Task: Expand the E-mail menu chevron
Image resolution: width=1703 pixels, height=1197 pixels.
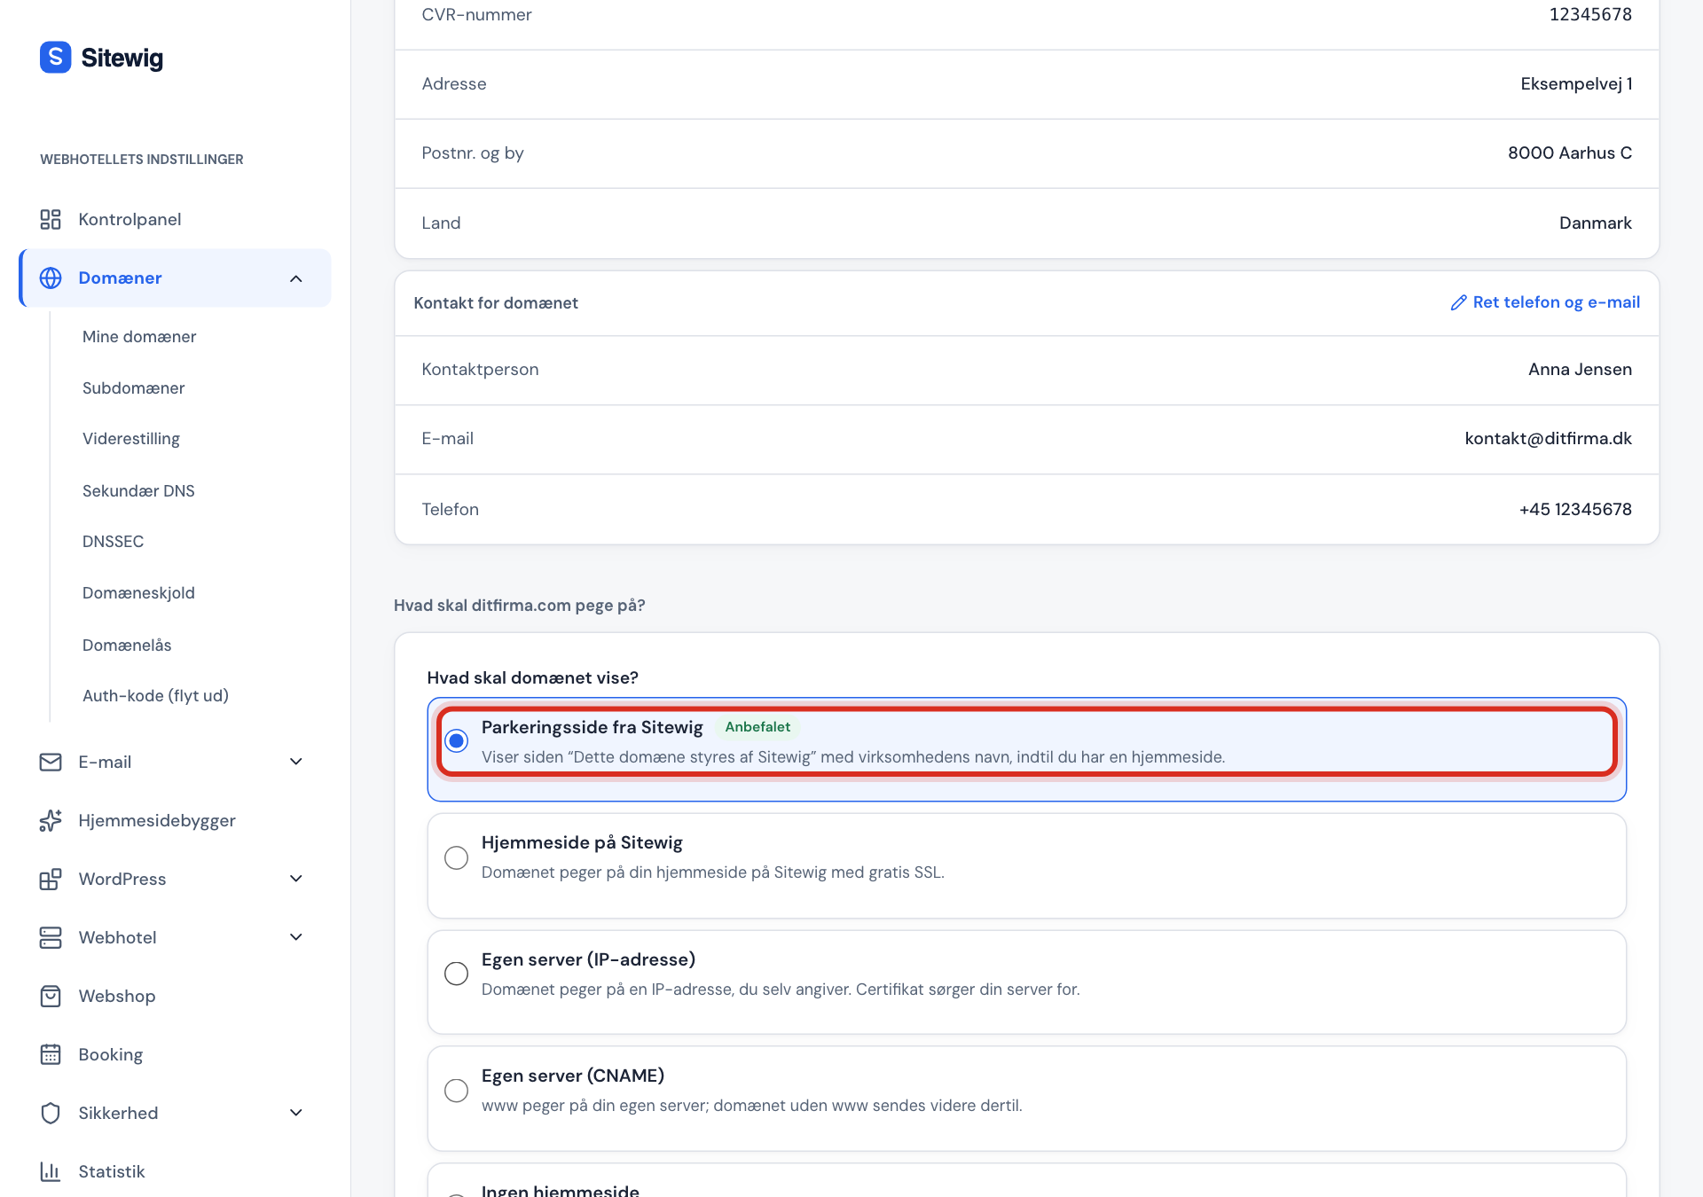Action: [296, 762]
